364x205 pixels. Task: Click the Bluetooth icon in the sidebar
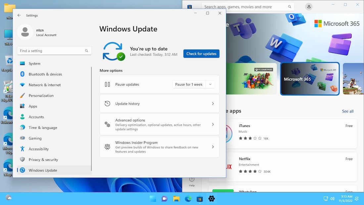click(22, 74)
